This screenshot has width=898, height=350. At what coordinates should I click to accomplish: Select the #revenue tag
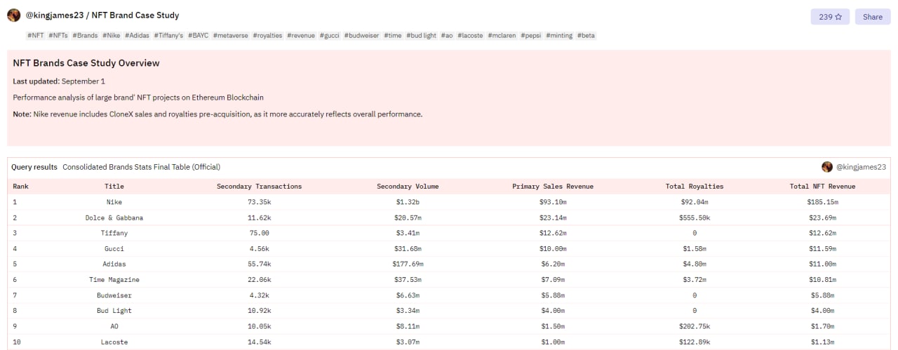301,35
